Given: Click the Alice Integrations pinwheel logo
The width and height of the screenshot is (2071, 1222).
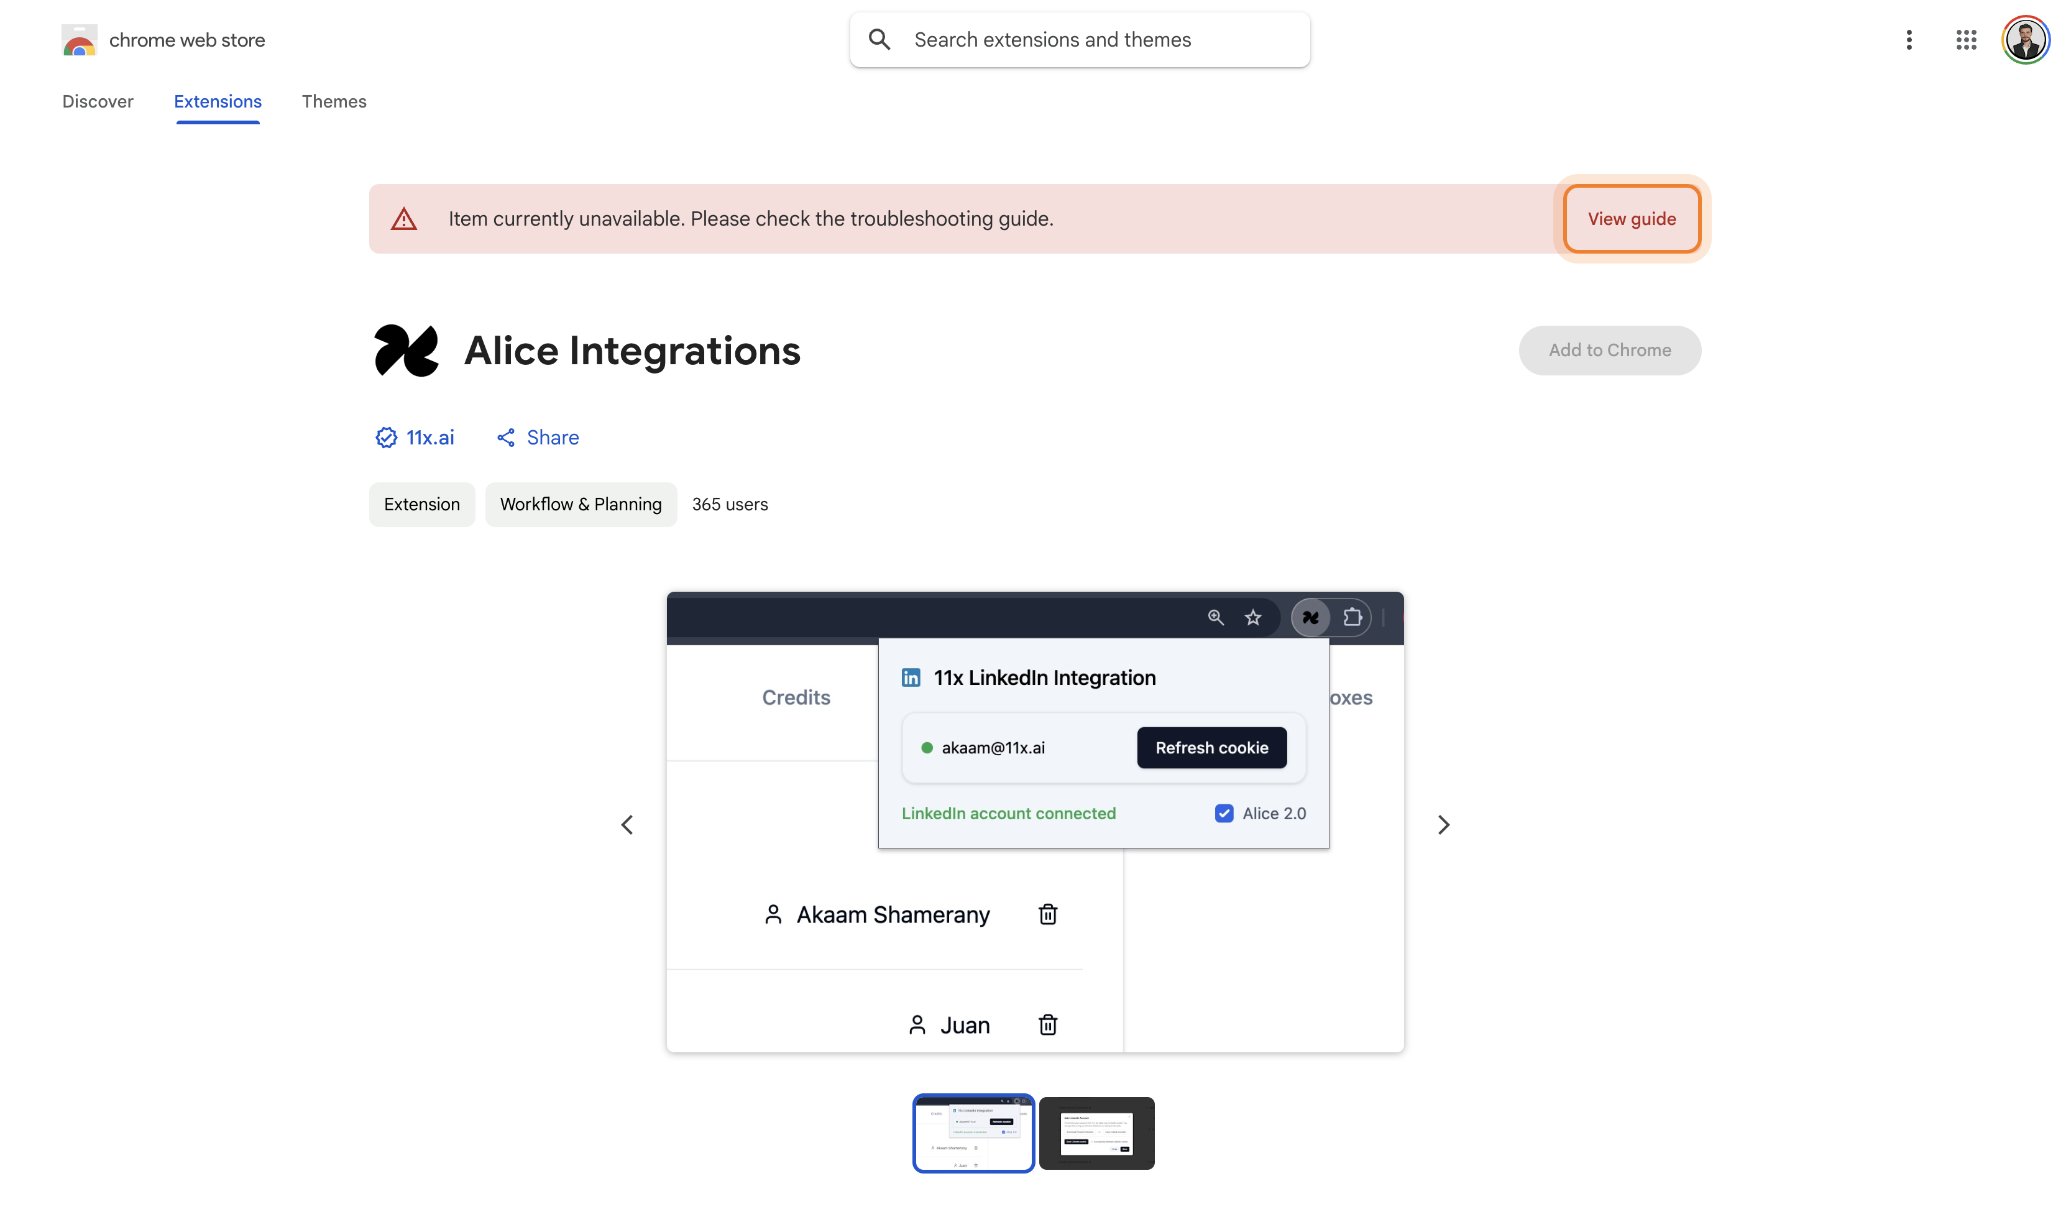Looking at the screenshot, I should coord(406,351).
